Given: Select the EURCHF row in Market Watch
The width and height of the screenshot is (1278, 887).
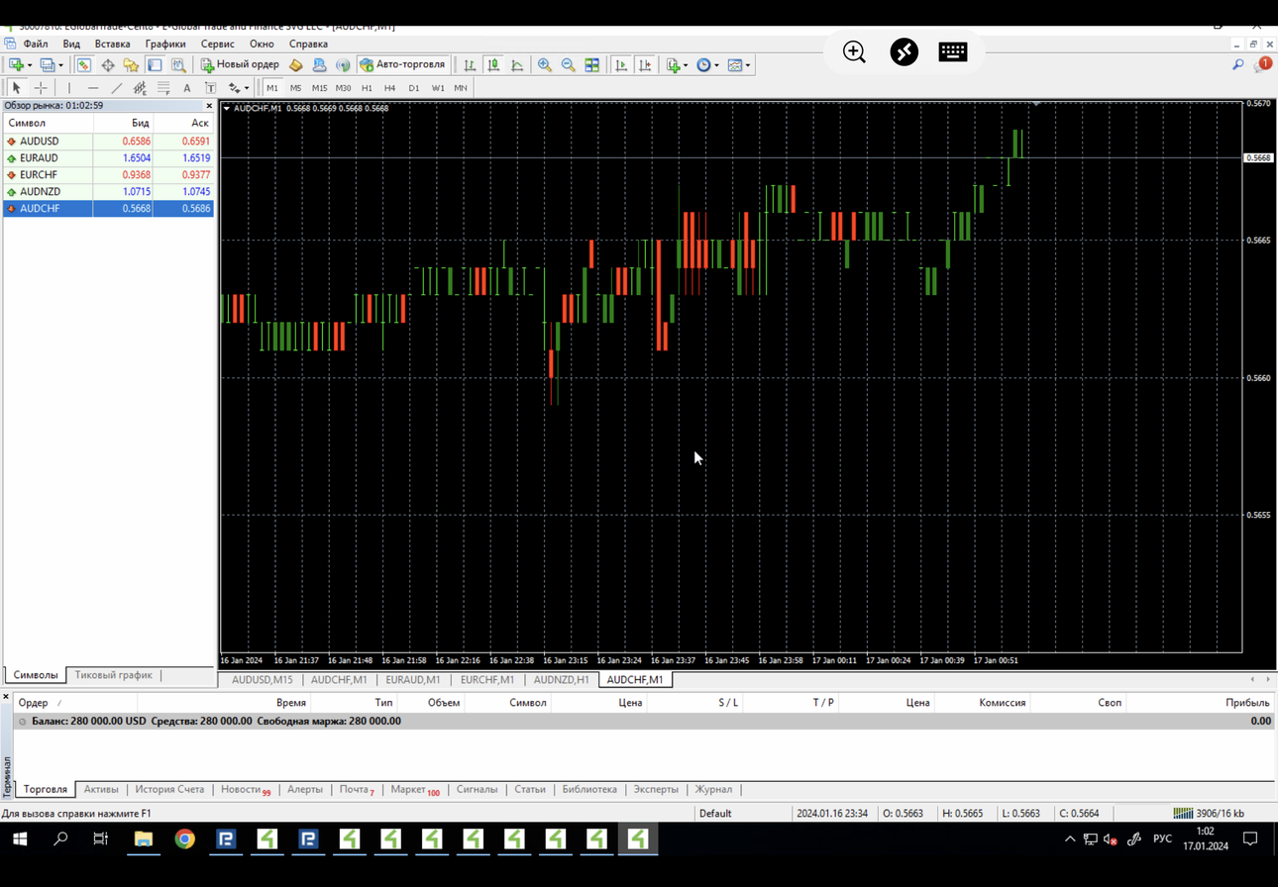Looking at the screenshot, I should [x=109, y=175].
